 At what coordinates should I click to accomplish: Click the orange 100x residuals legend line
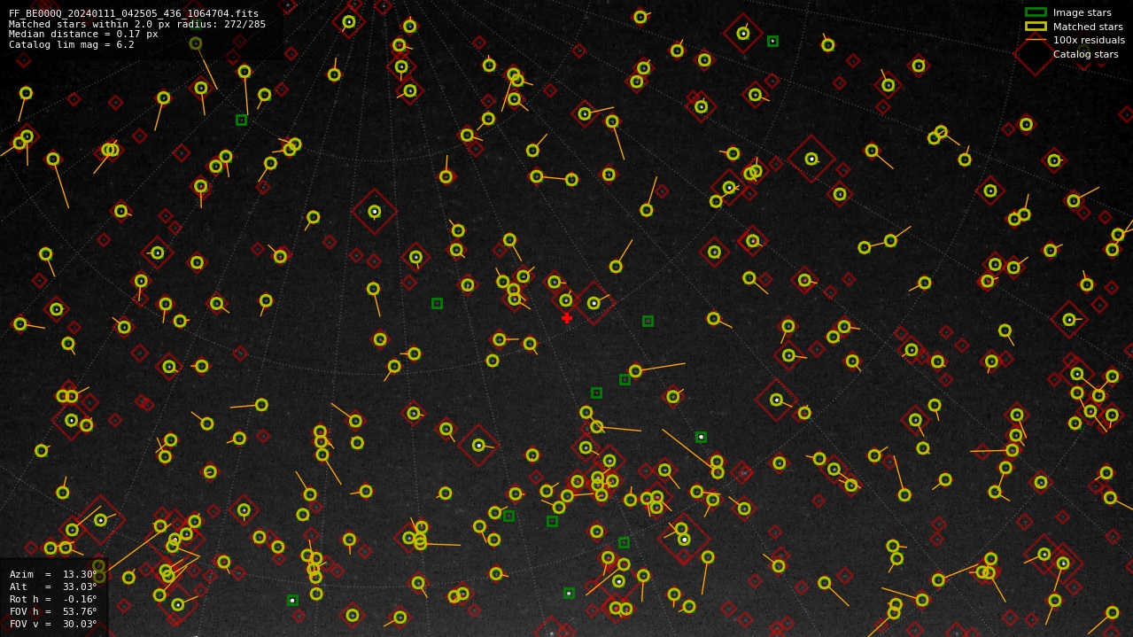tap(1036, 40)
